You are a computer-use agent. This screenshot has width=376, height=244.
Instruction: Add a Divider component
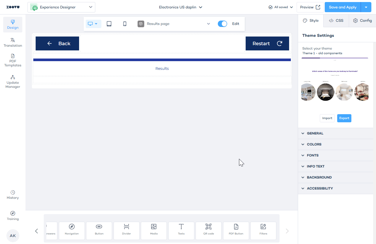point(127,231)
